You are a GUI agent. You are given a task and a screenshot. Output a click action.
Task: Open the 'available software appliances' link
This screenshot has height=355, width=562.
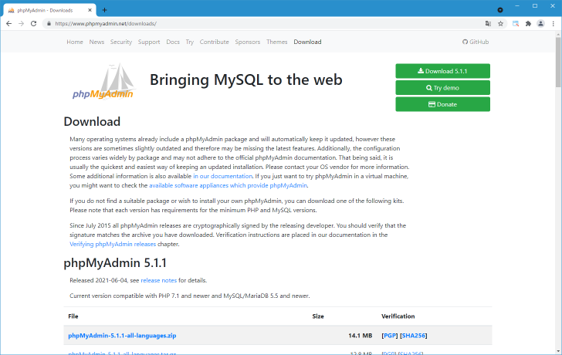tap(228, 185)
